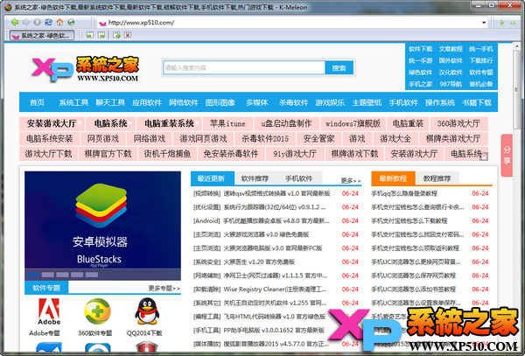
Task: Open the 速转qsv视频格式转换器 v1.0 entry
Action: coord(276,193)
